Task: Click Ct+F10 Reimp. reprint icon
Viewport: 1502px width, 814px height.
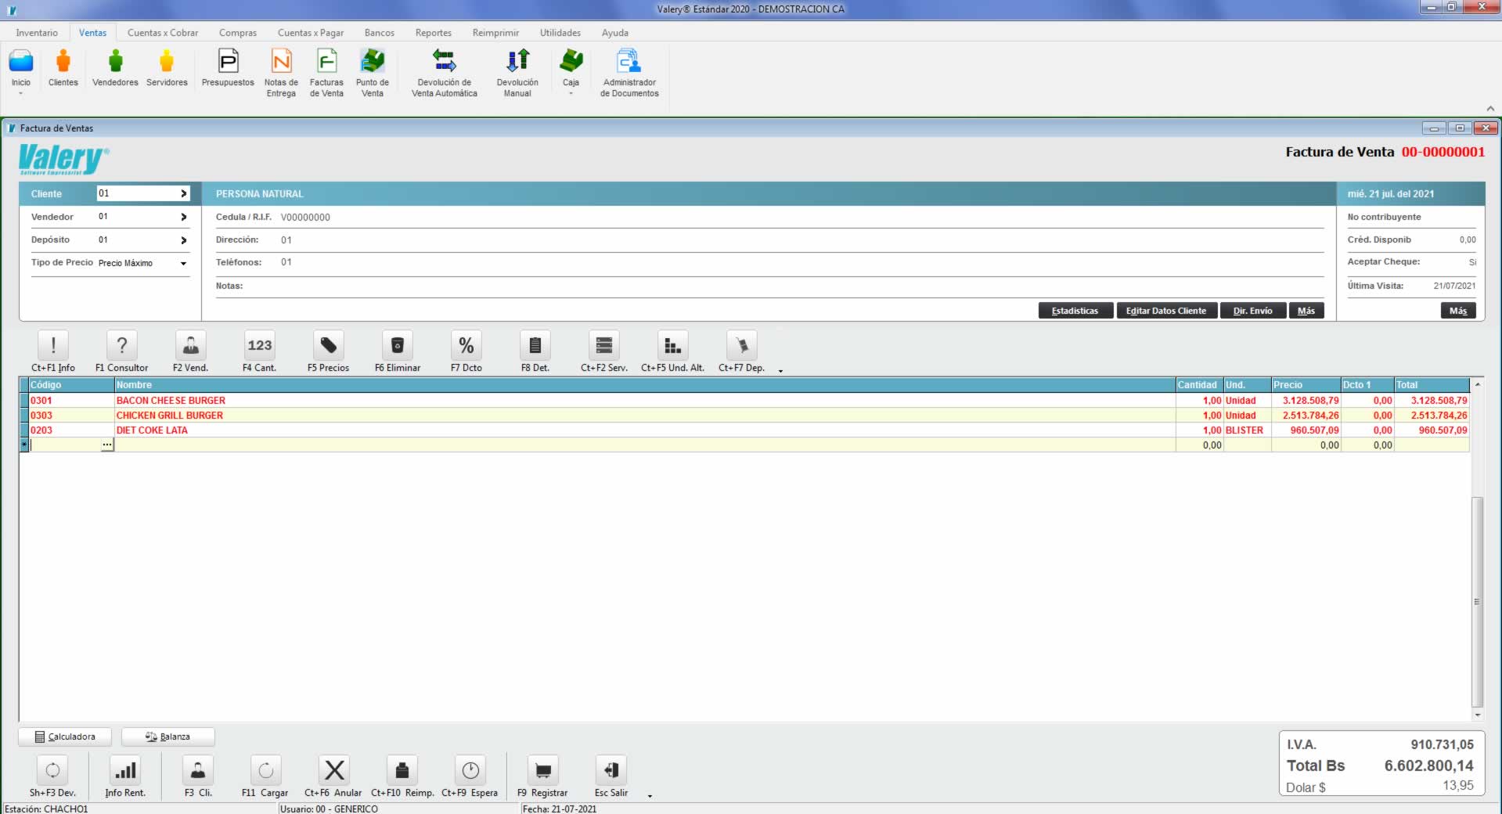Action: pyautogui.click(x=402, y=770)
